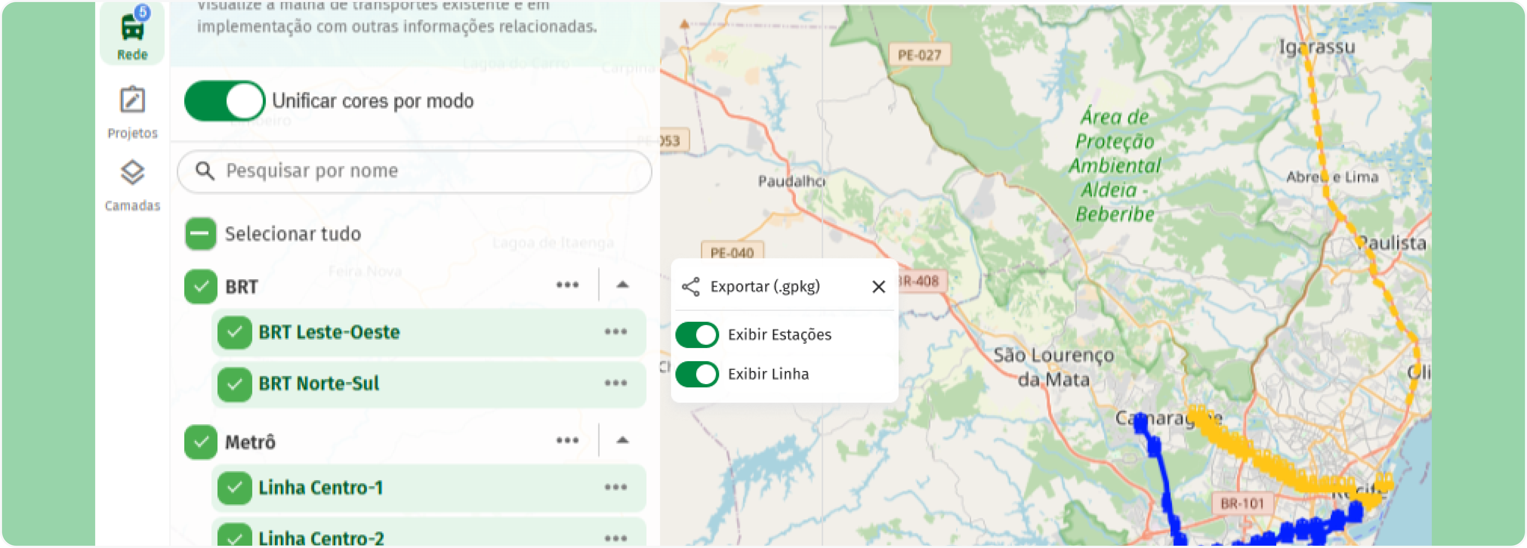Click Área de Proteção Ambiental Aldeia label
Viewport: 1527px width, 548px height.
1115,165
